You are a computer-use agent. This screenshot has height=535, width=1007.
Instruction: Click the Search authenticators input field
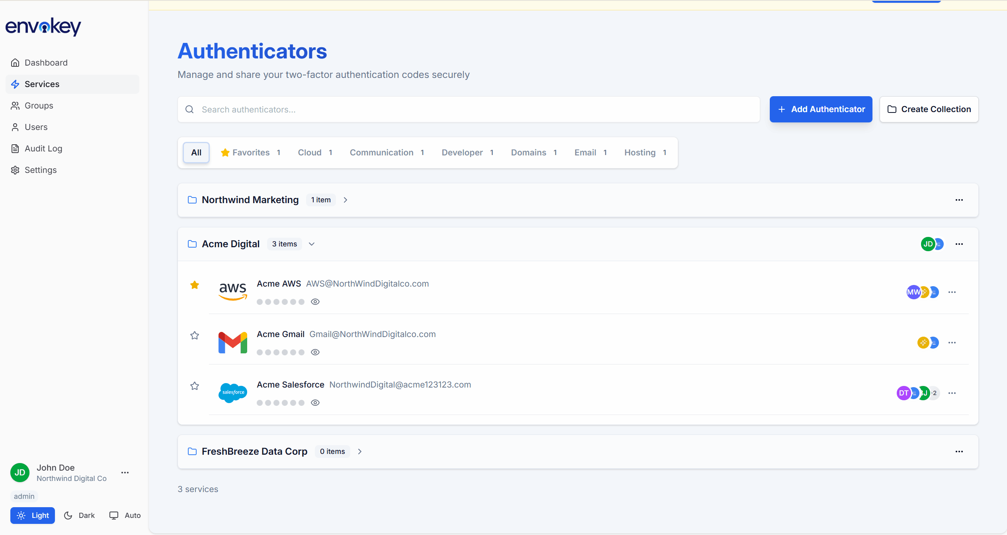point(469,109)
